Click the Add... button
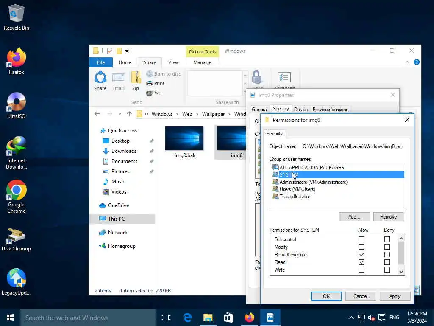Image resolution: width=434 pixels, height=326 pixels. coord(354,217)
